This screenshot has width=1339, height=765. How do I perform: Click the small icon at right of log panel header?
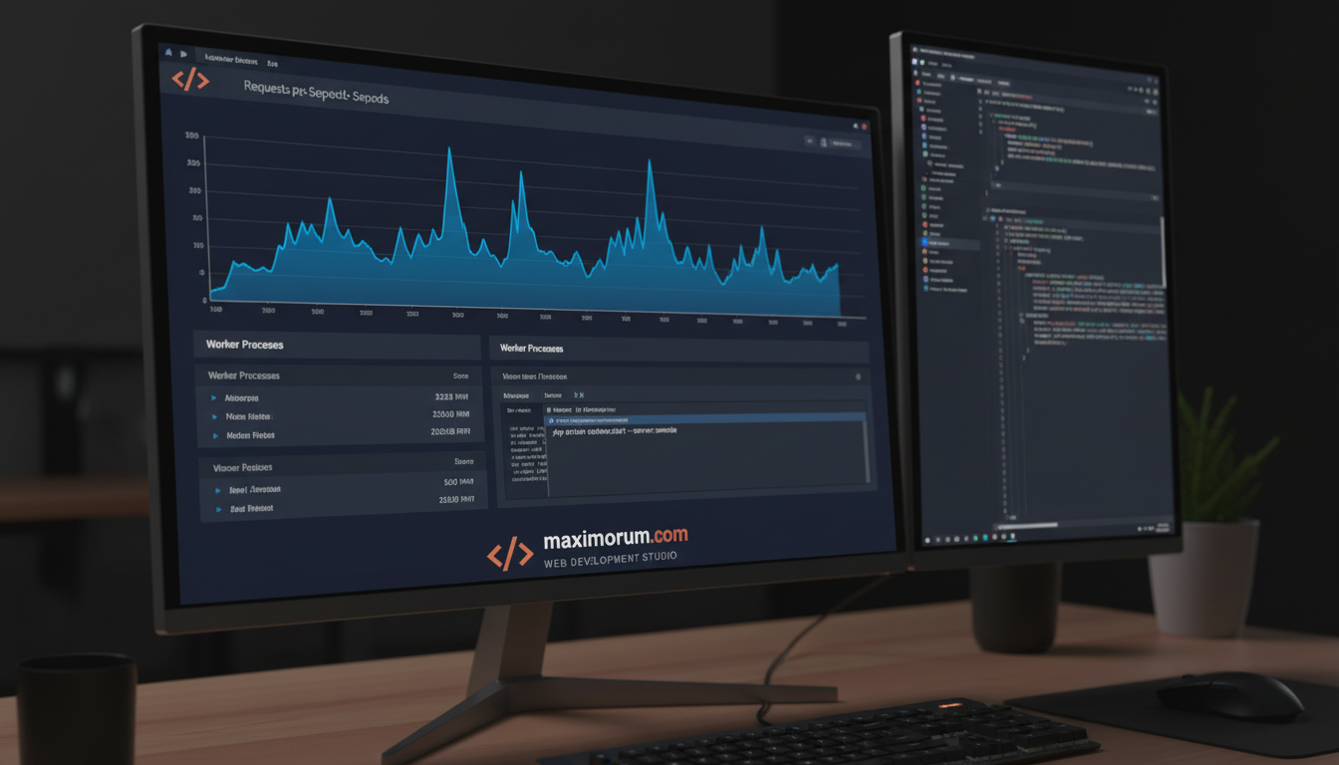tap(858, 378)
